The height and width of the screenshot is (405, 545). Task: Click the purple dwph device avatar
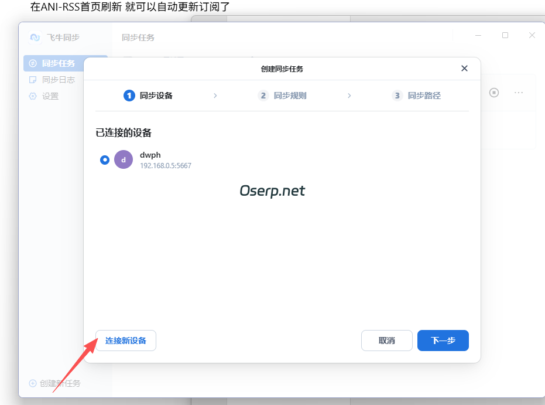123,159
